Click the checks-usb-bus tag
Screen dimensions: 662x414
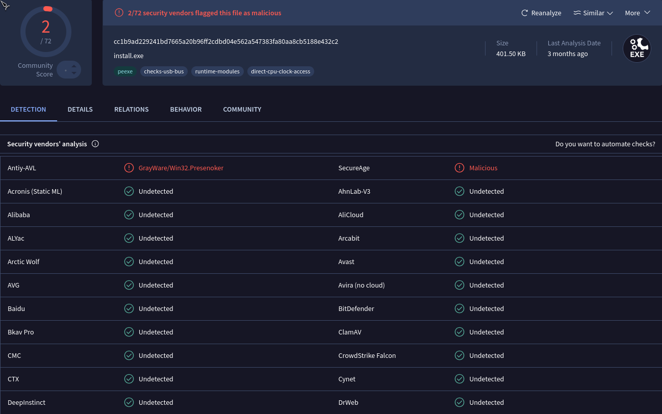(x=164, y=71)
